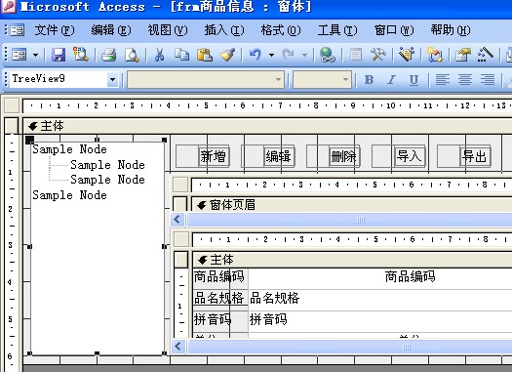Toggle Italic formatting button
512x372 pixels.
click(x=391, y=79)
